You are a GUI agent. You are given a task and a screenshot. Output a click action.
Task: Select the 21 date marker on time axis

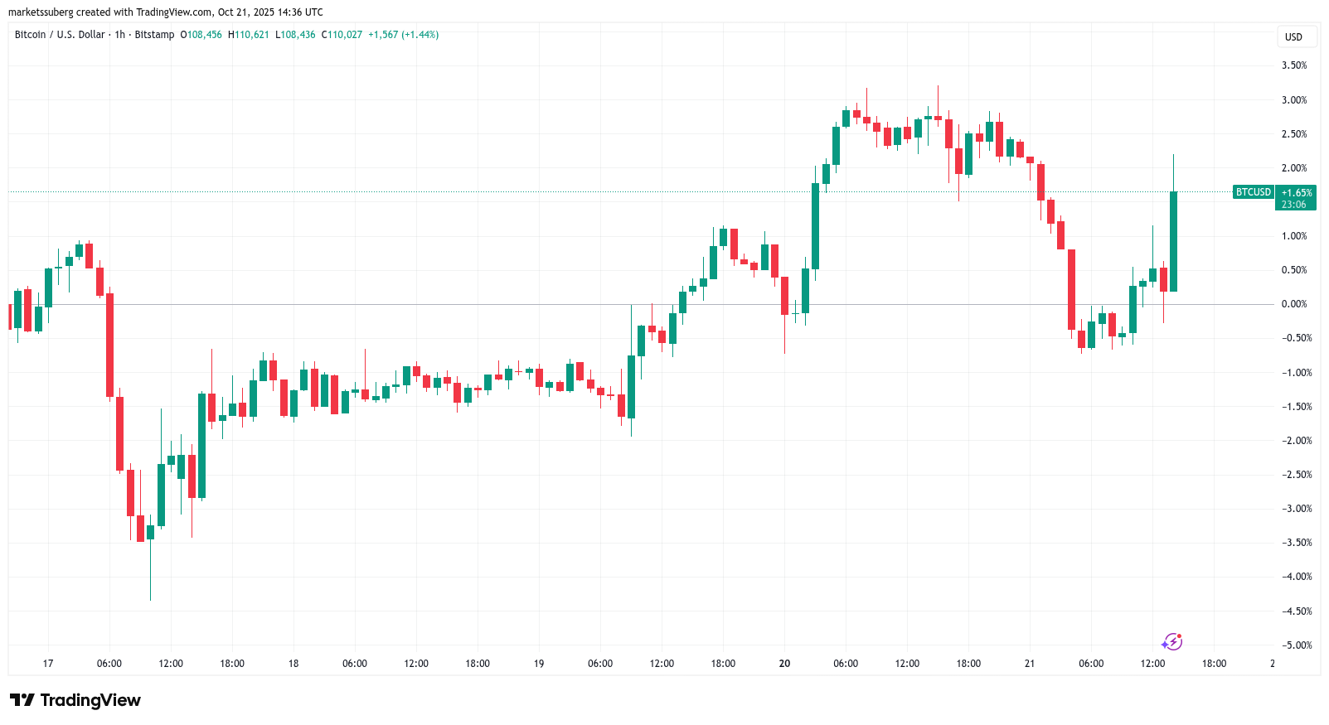coord(1030,664)
